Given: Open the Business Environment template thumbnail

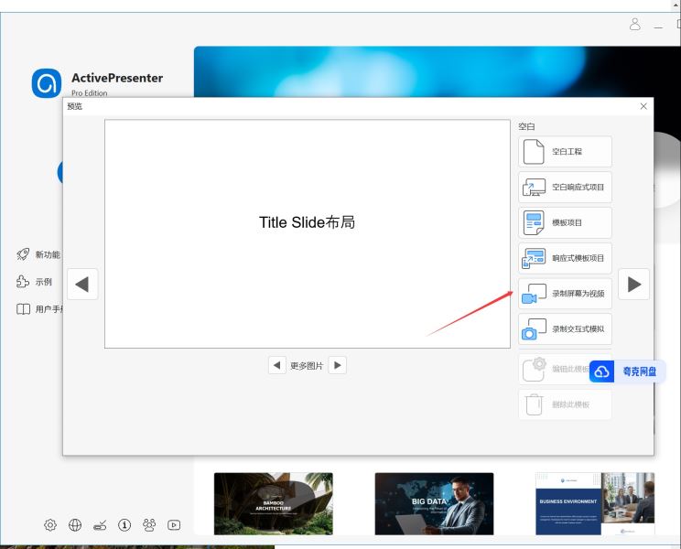Looking at the screenshot, I should pos(595,503).
